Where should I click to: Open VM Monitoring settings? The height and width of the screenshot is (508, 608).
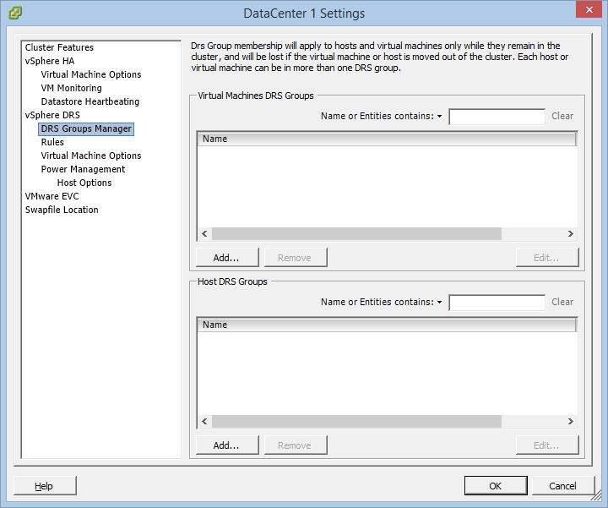71,88
